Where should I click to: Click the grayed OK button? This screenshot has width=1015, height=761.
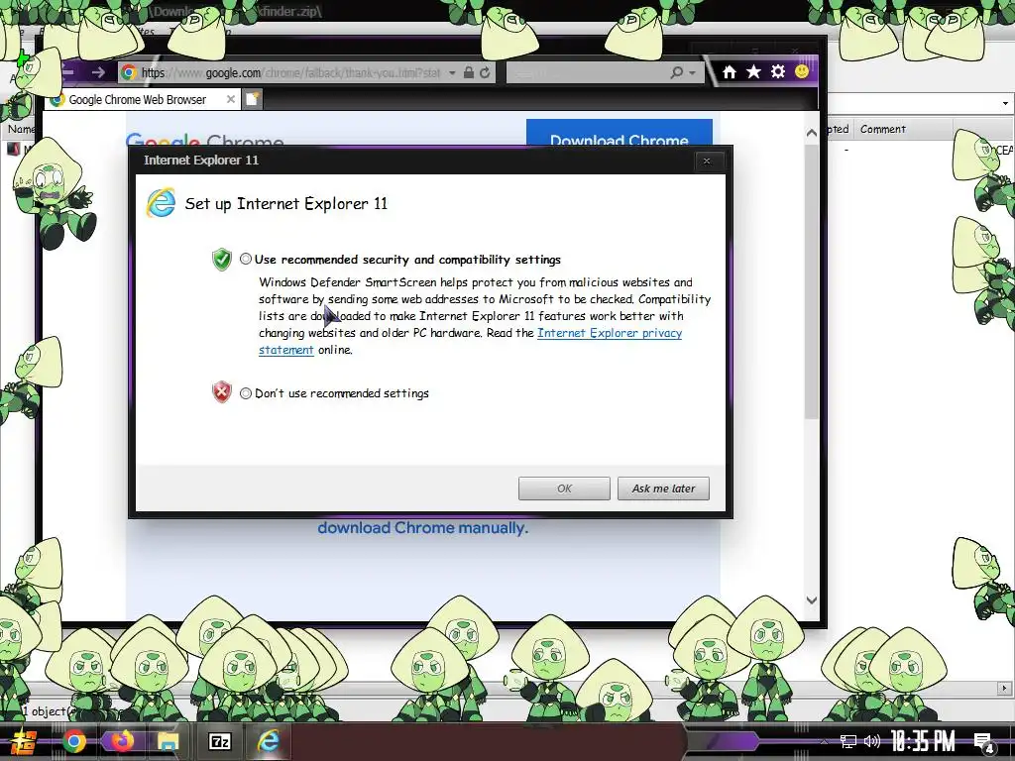[564, 489]
